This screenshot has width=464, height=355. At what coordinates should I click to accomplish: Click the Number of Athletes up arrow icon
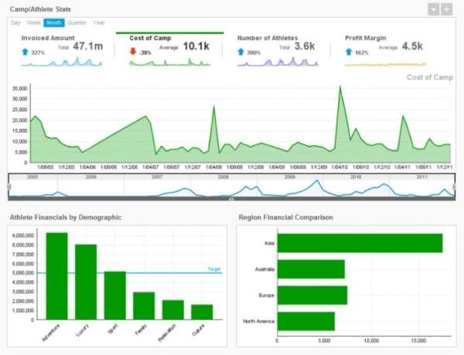[241, 52]
